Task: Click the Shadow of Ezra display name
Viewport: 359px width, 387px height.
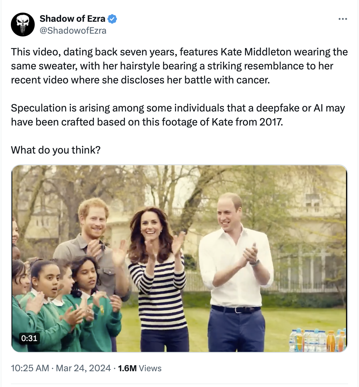Action: pyautogui.click(x=72, y=19)
